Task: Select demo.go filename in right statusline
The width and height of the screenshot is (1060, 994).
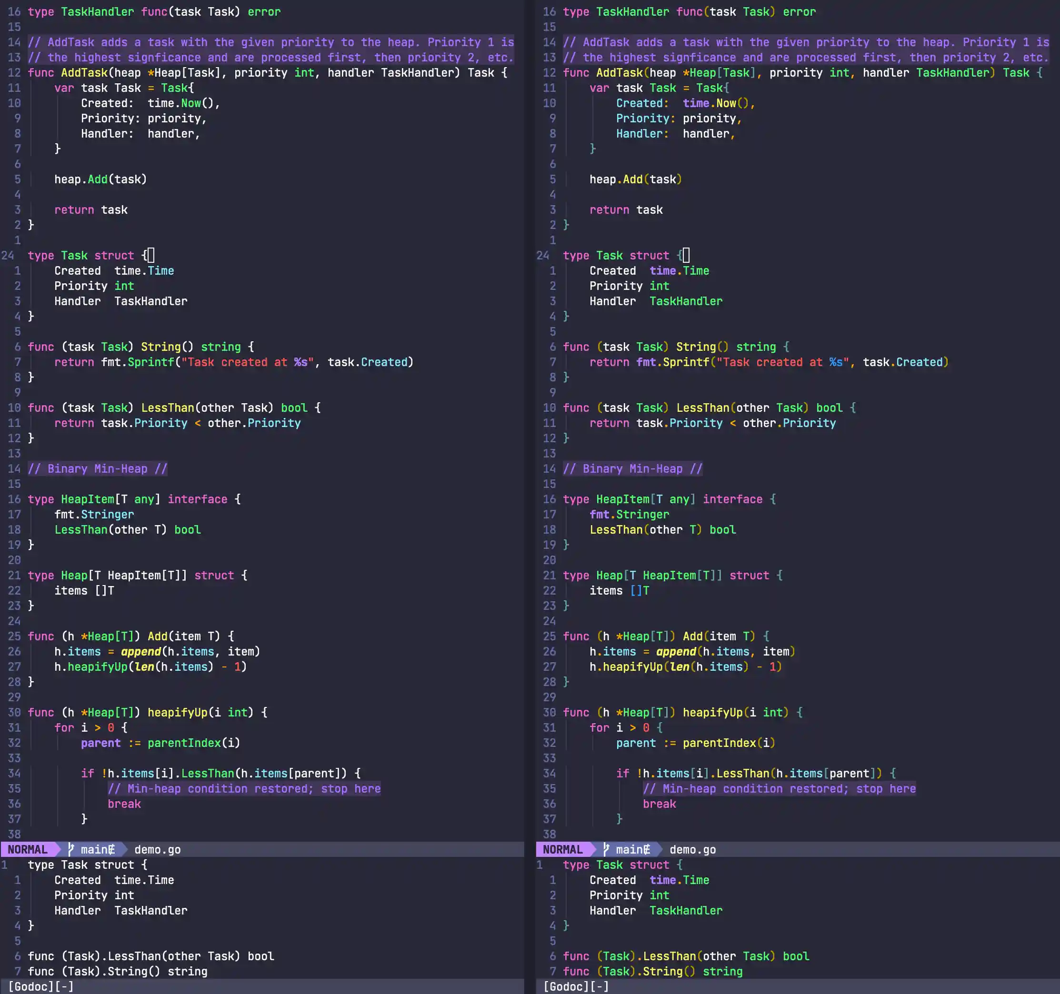Action: coord(693,849)
